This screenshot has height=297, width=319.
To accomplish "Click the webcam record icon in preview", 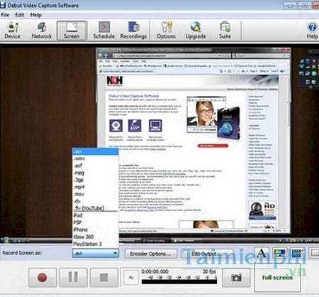I will click(x=116, y=126).
